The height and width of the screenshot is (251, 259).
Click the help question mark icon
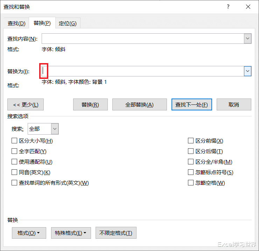click(x=228, y=7)
